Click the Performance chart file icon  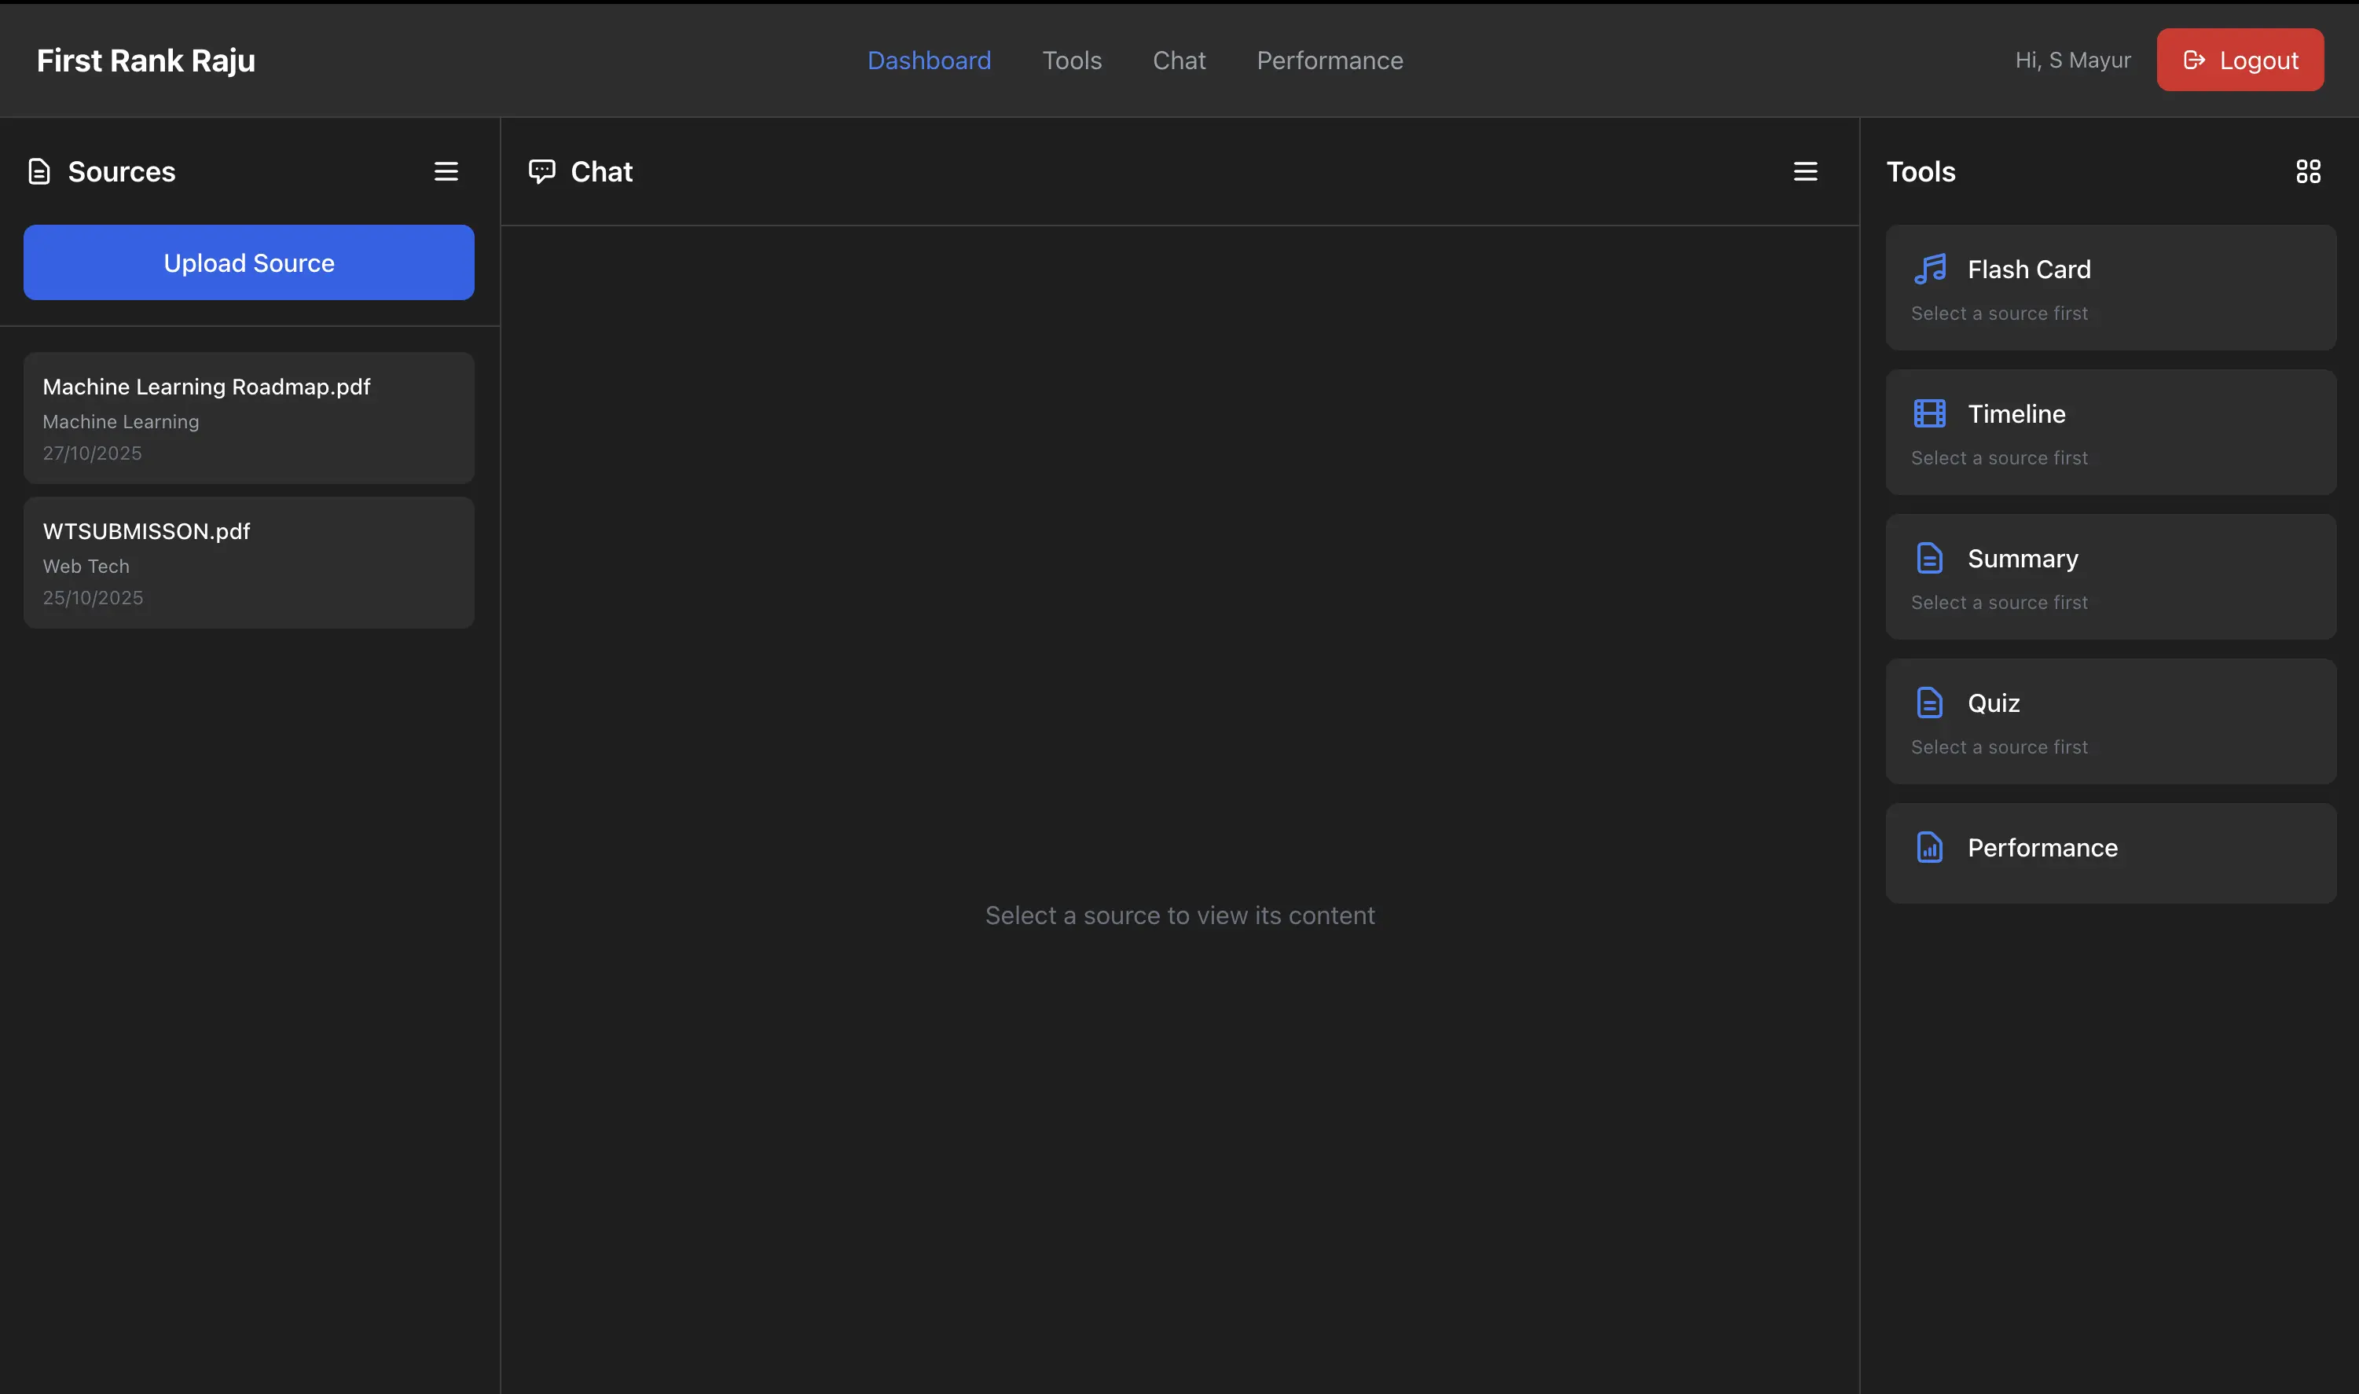(1930, 848)
